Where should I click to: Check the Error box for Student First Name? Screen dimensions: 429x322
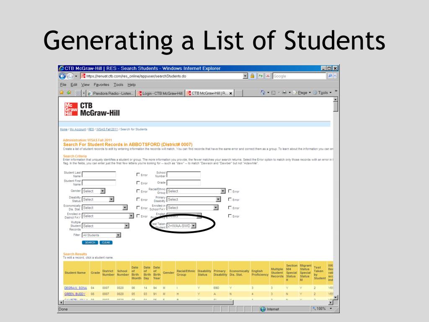coord(138,183)
